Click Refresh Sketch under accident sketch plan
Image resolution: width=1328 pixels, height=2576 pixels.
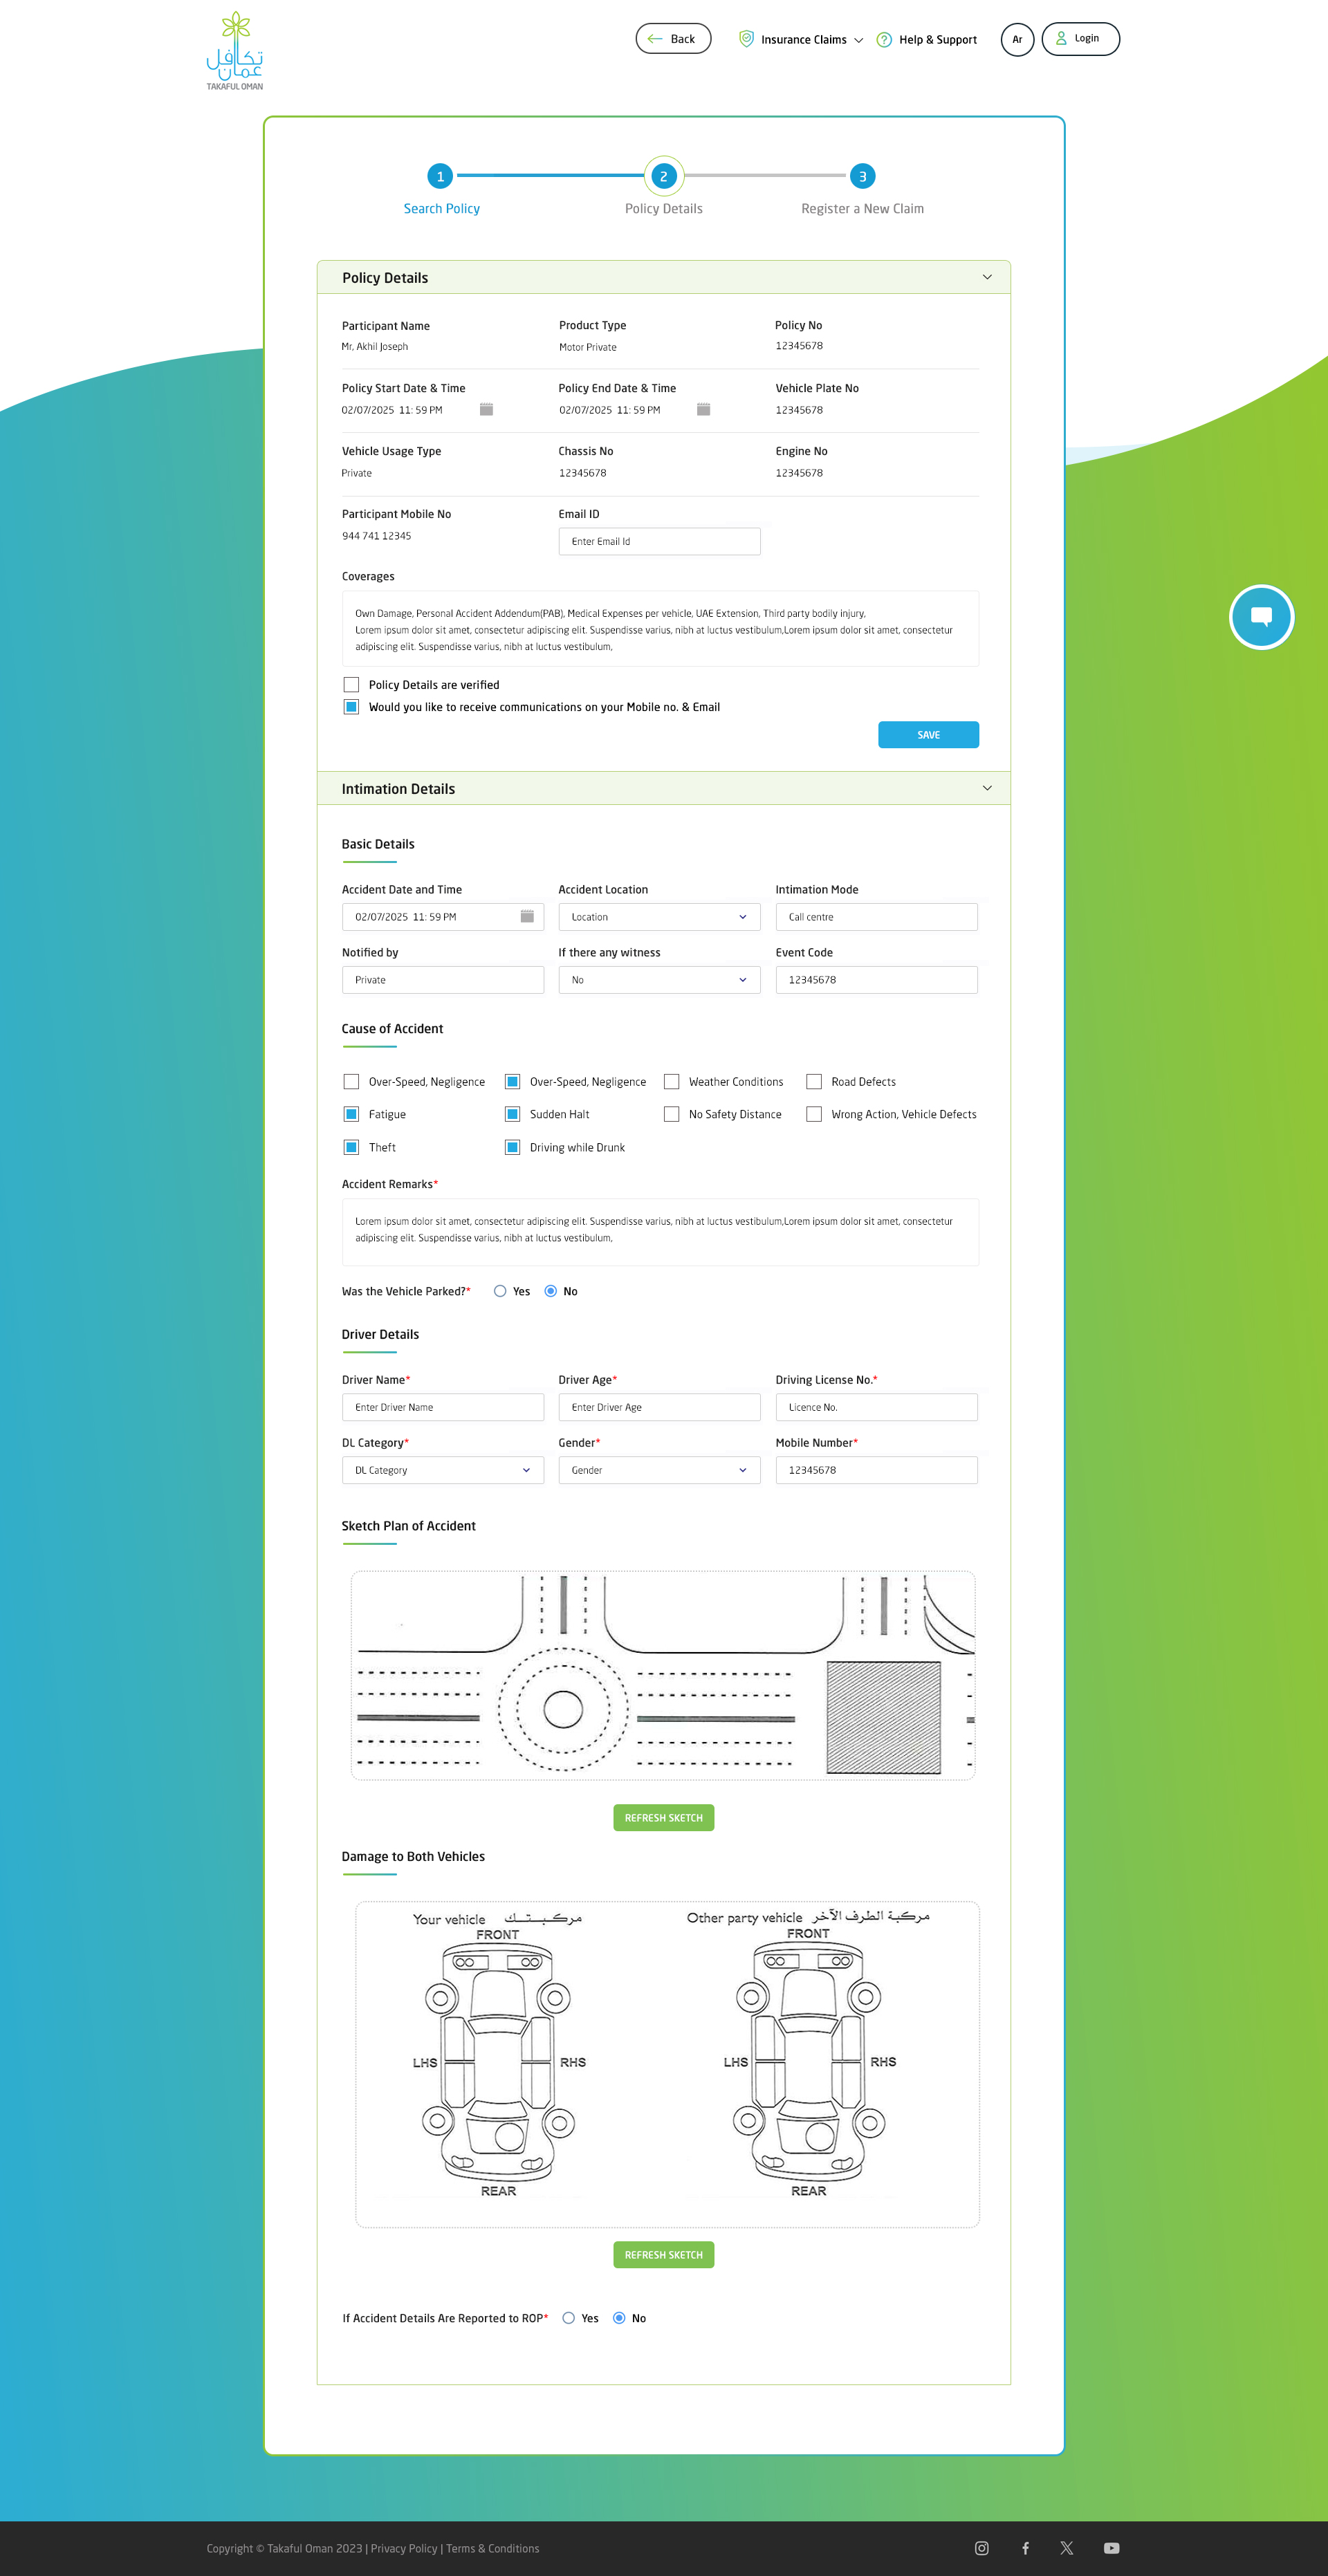pos(663,1818)
